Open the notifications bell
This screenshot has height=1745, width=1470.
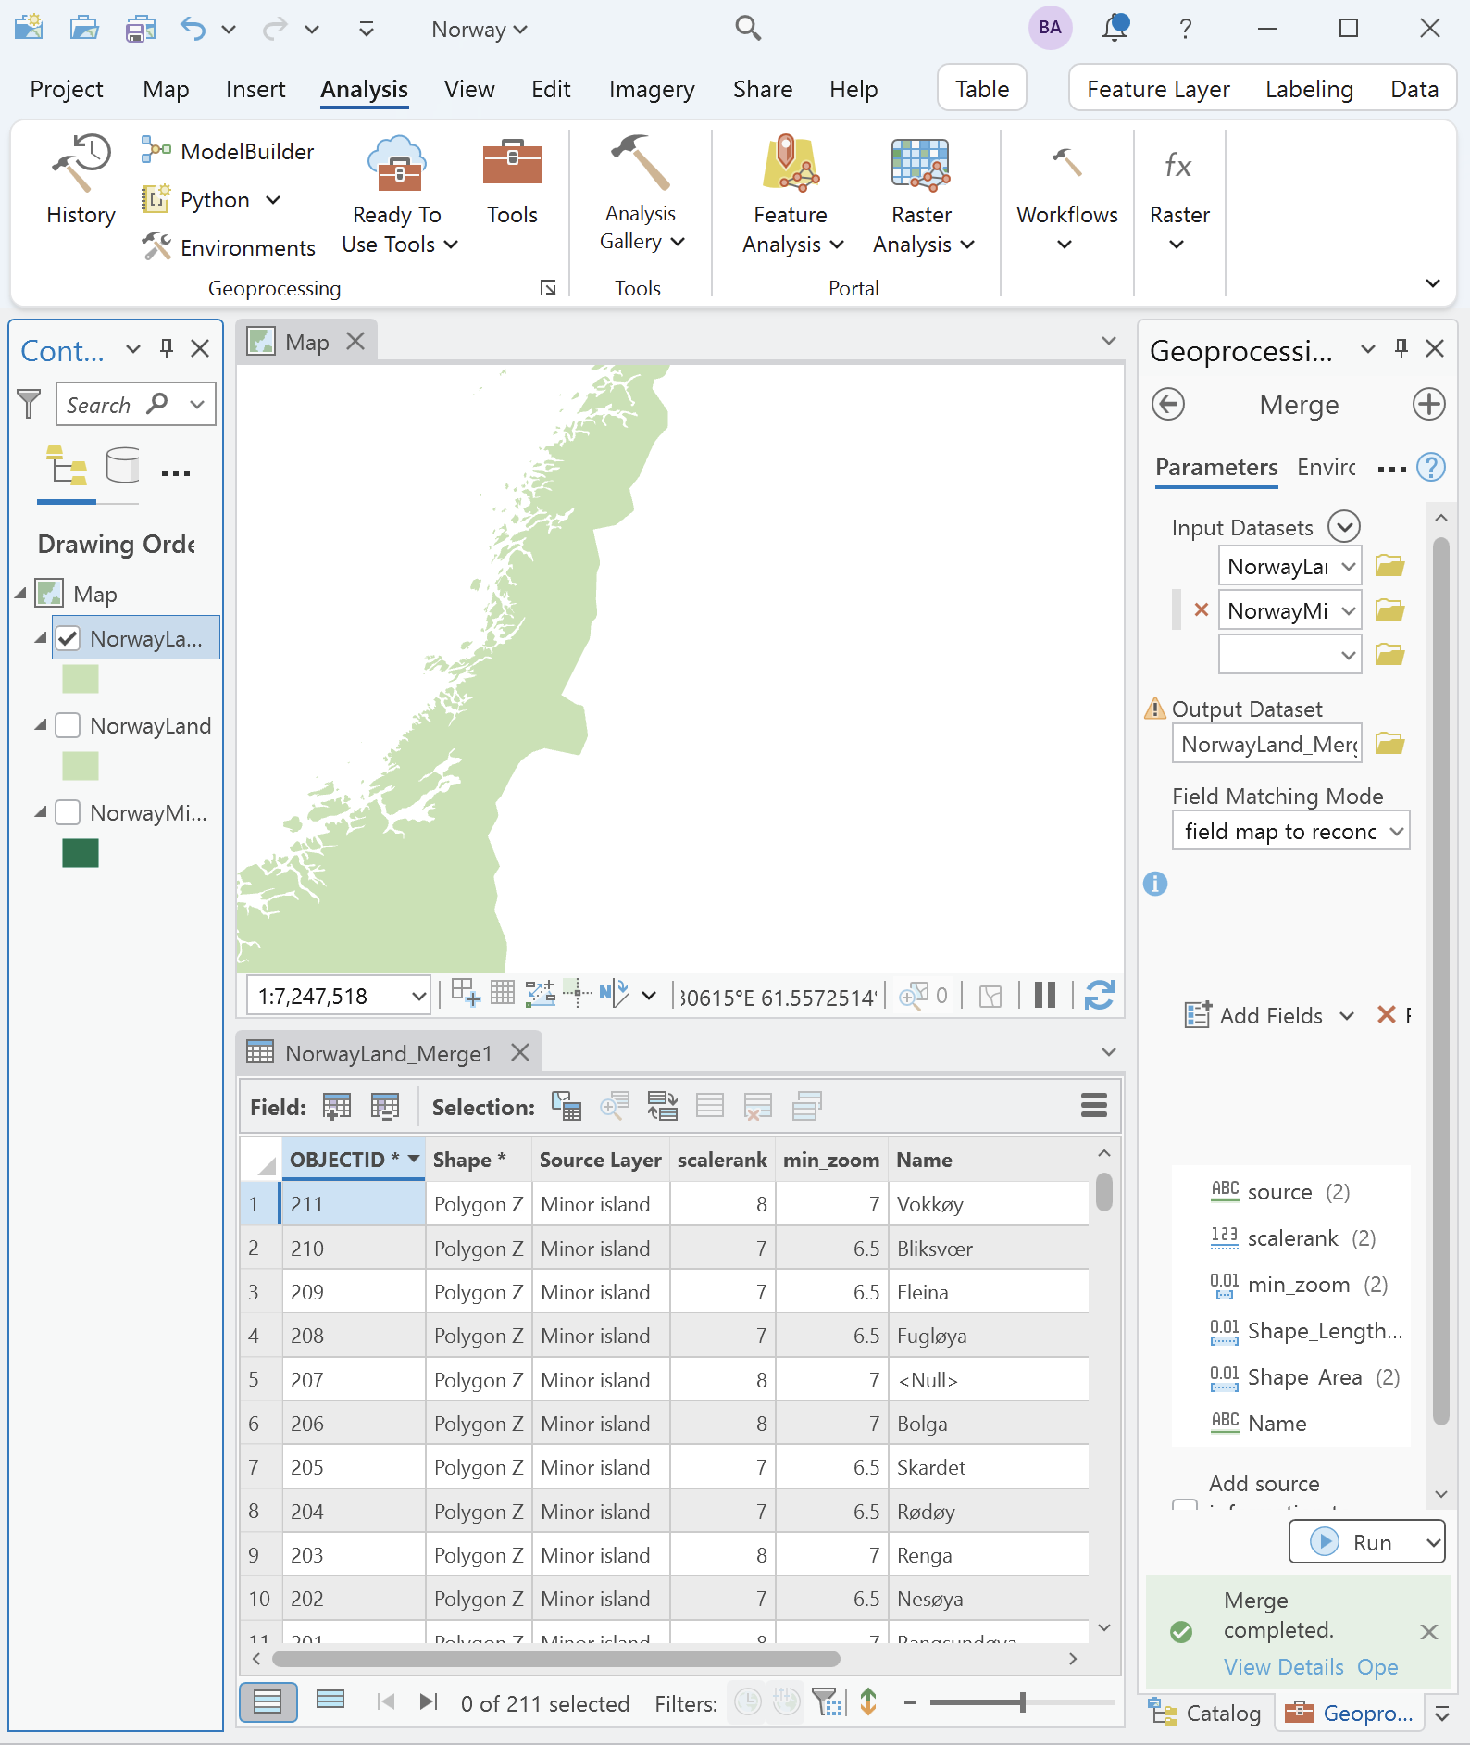click(1115, 28)
